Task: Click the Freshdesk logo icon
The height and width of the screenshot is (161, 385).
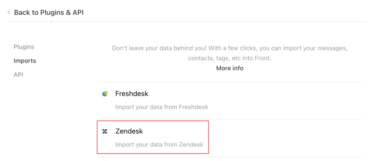Action: click(105, 94)
